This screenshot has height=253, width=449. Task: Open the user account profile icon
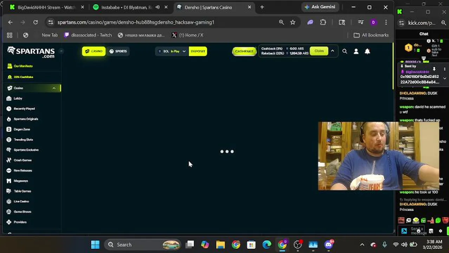pyautogui.click(x=356, y=51)
